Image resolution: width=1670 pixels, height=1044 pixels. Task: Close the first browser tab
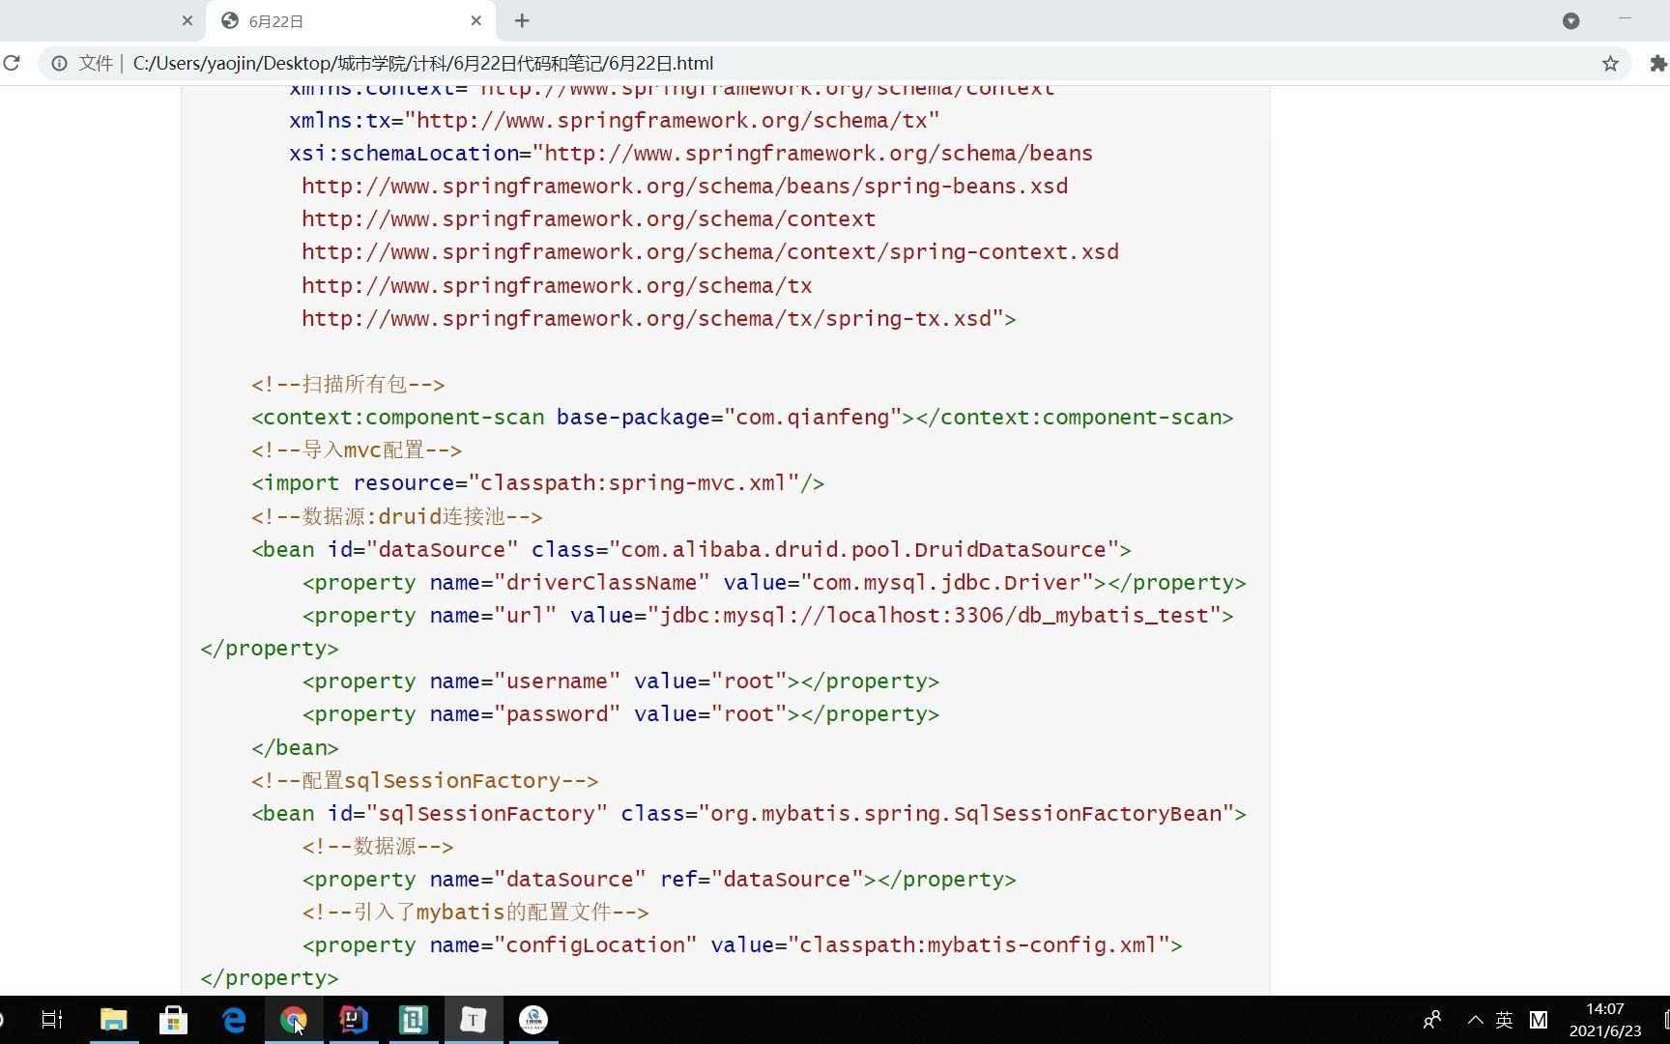[187, 20]
